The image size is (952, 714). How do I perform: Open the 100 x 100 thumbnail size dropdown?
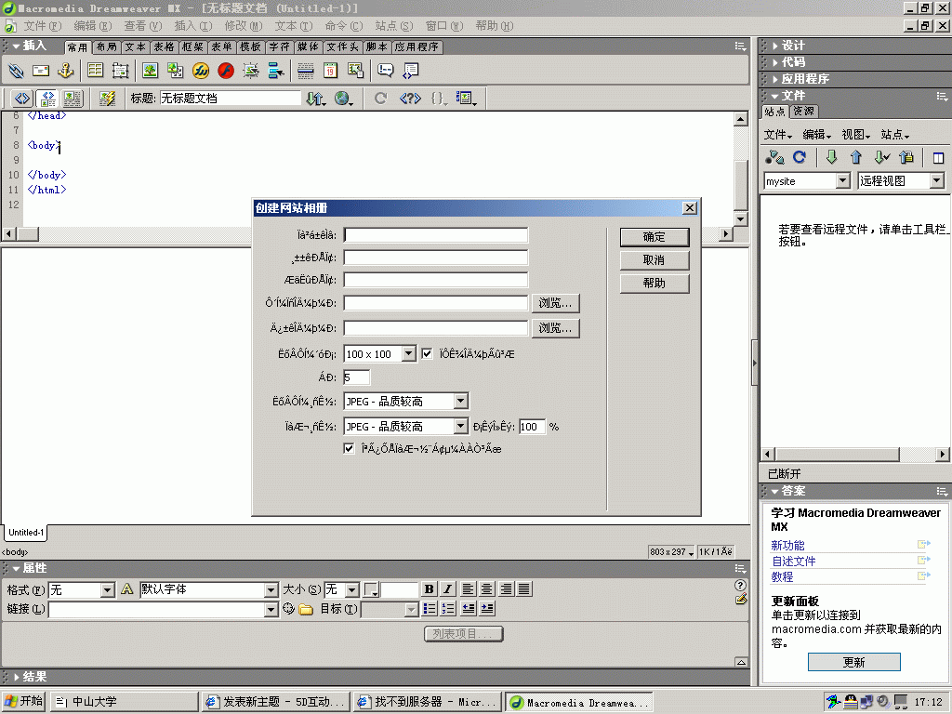point(409,353)
